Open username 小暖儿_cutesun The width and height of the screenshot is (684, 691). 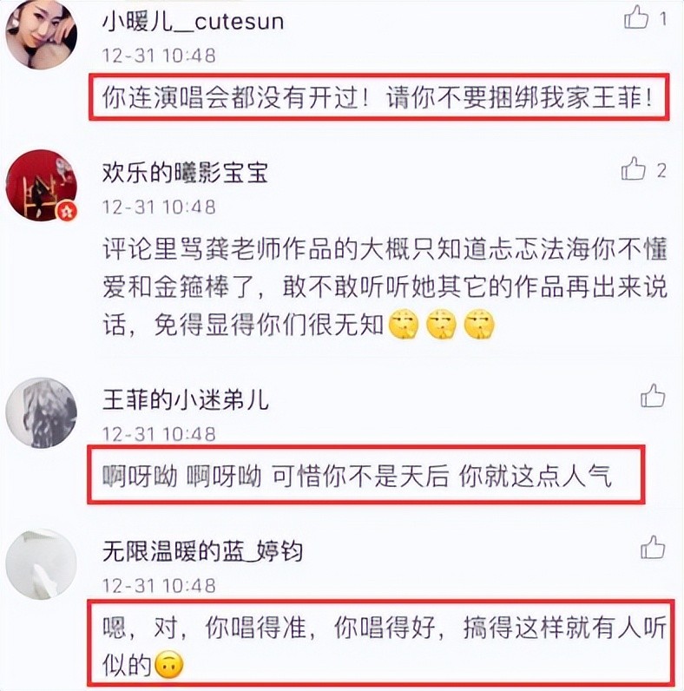(193, 22)
